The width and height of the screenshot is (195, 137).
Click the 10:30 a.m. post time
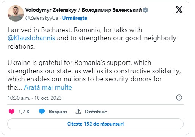[x=19, y=98]
